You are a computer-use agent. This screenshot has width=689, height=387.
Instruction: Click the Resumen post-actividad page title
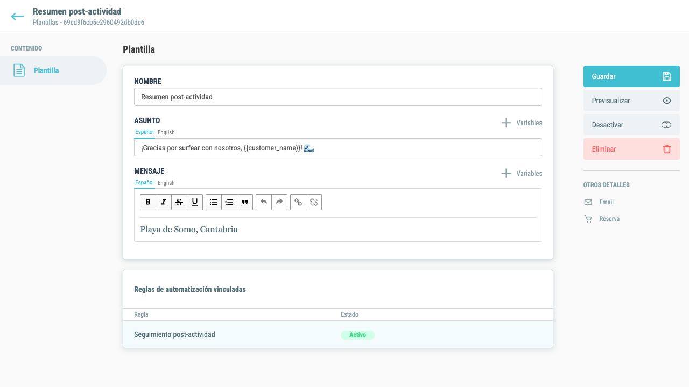coord(77,11)
